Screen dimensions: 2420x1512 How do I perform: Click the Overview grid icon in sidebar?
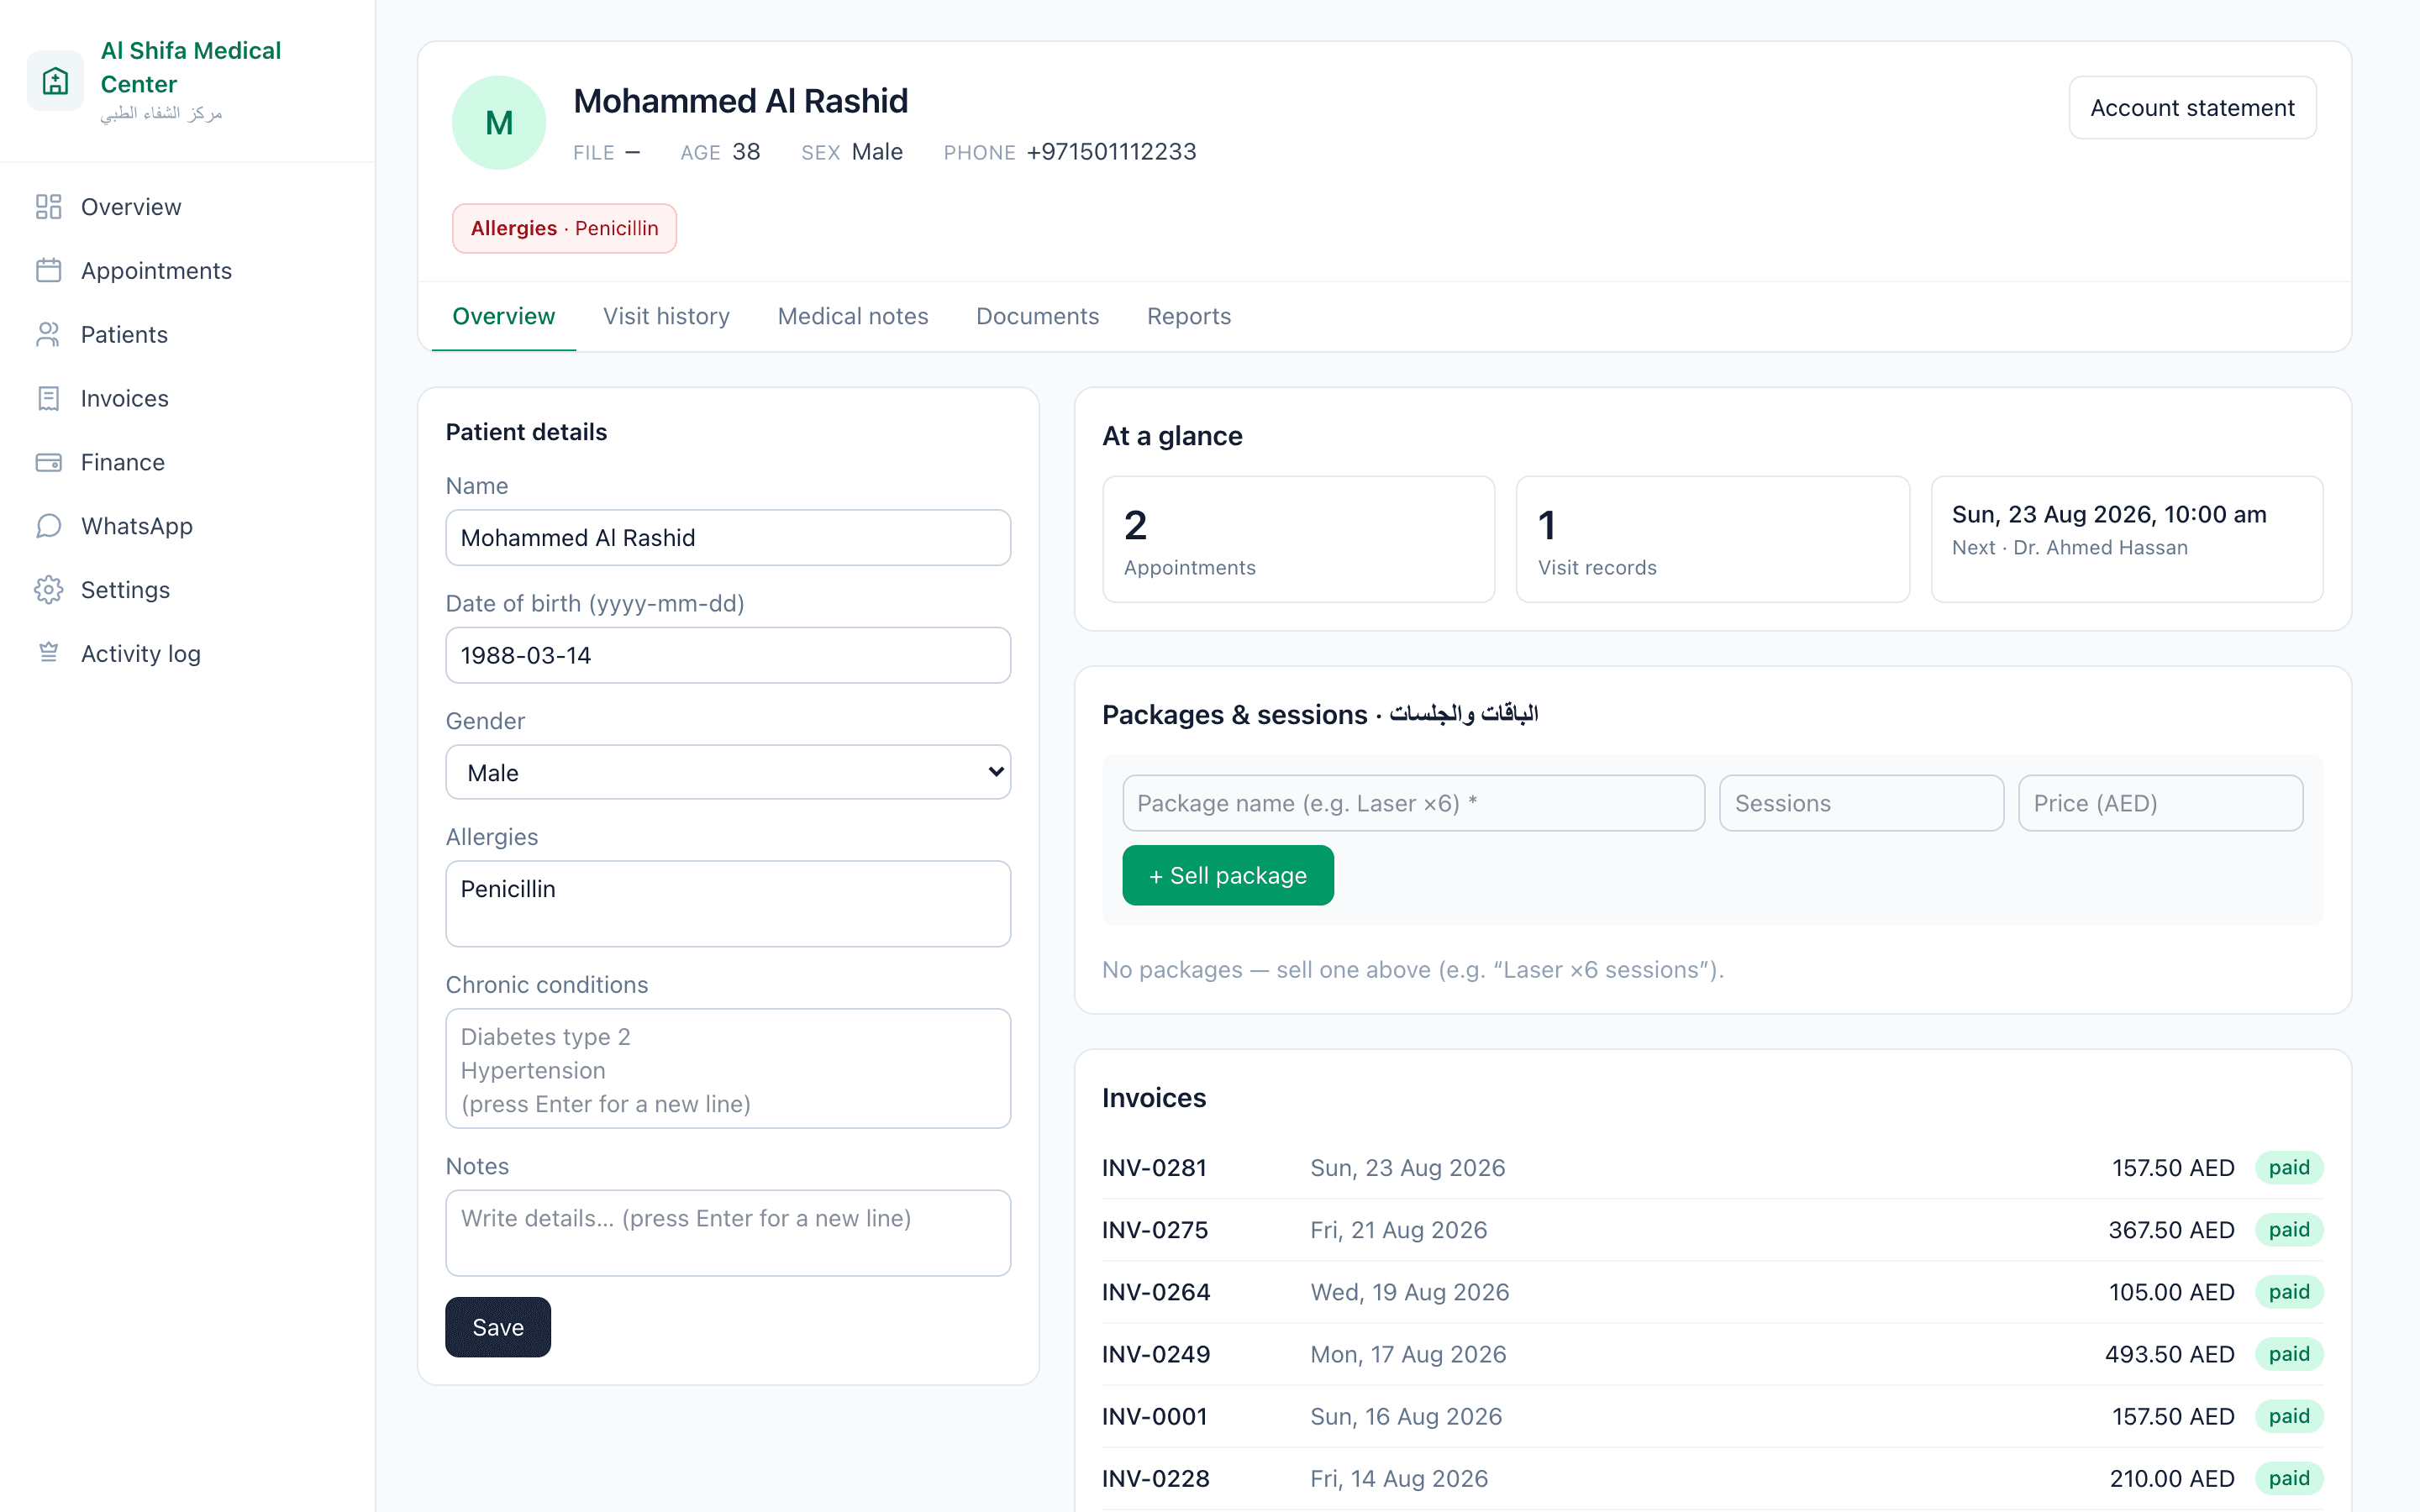pyautogui.click(x=48, y=207)
